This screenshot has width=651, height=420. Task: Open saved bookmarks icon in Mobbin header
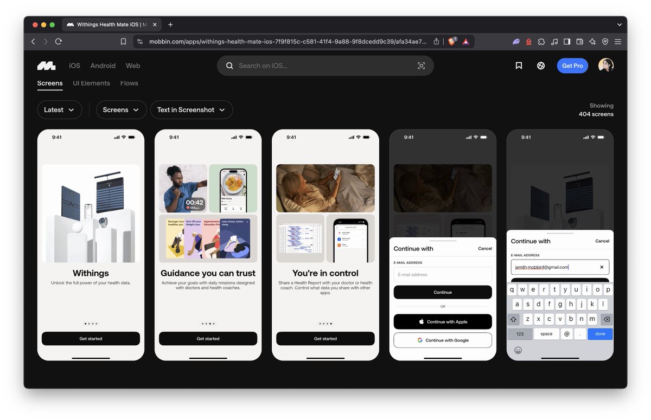(x=519, y=66)
